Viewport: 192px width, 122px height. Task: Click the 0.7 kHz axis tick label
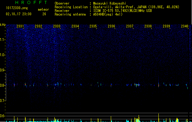[3, 101]
